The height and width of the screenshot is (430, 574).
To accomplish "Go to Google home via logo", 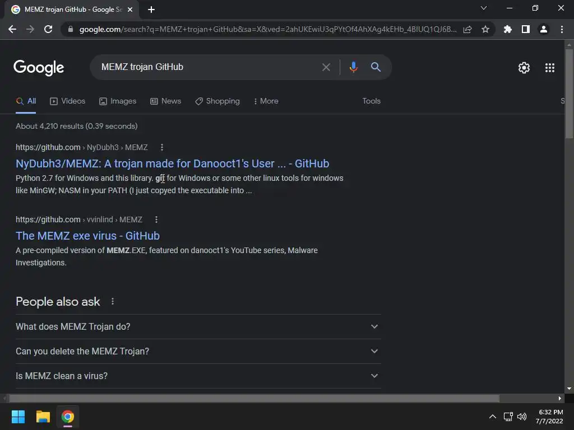I will [39, 67].
